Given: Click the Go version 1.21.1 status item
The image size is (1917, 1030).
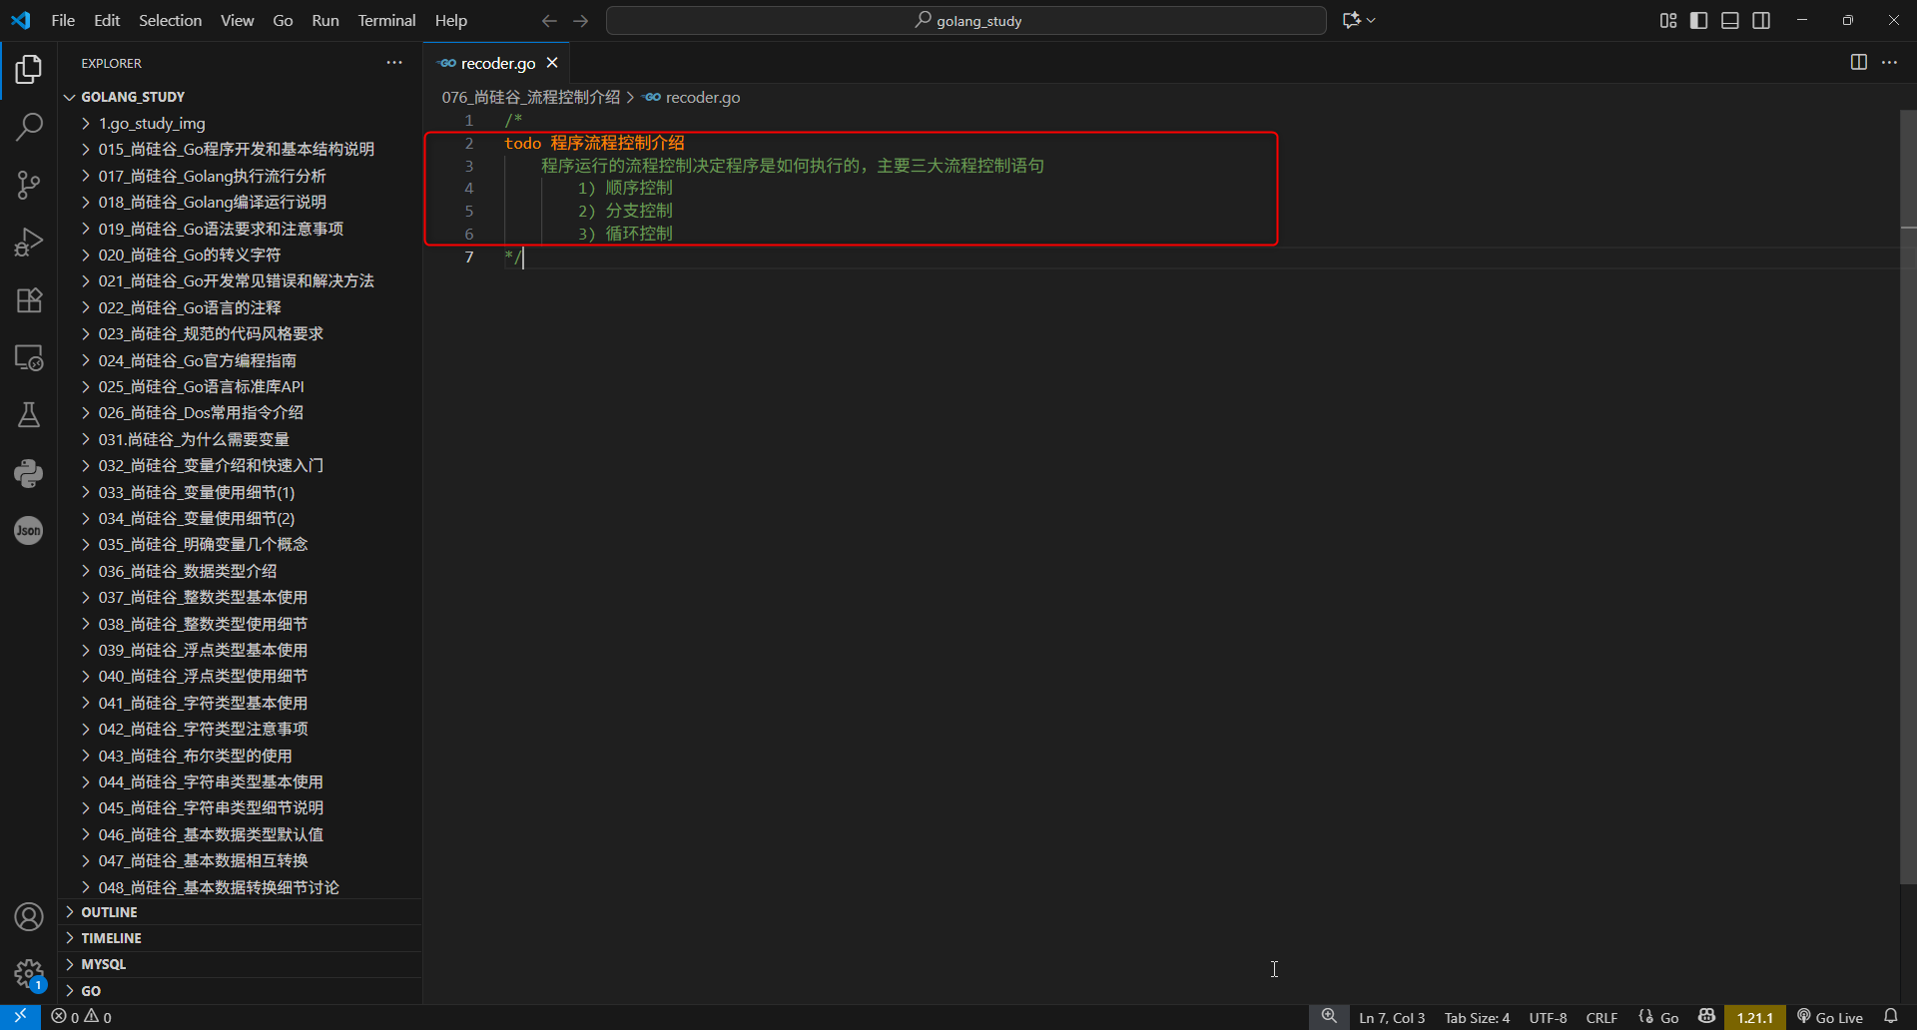Looking at the screenshot, I should [1754, 1017].
